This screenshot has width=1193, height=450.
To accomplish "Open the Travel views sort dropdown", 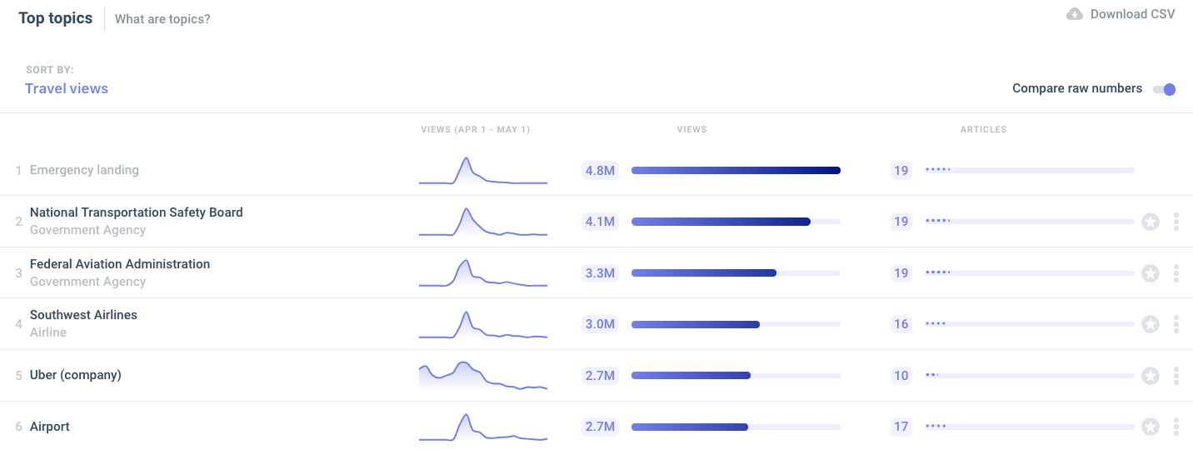I will click(67, 88).
